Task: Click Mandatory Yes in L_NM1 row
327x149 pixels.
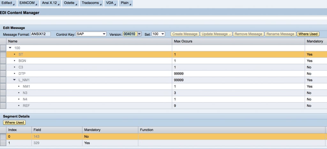Action: [309, 80]
